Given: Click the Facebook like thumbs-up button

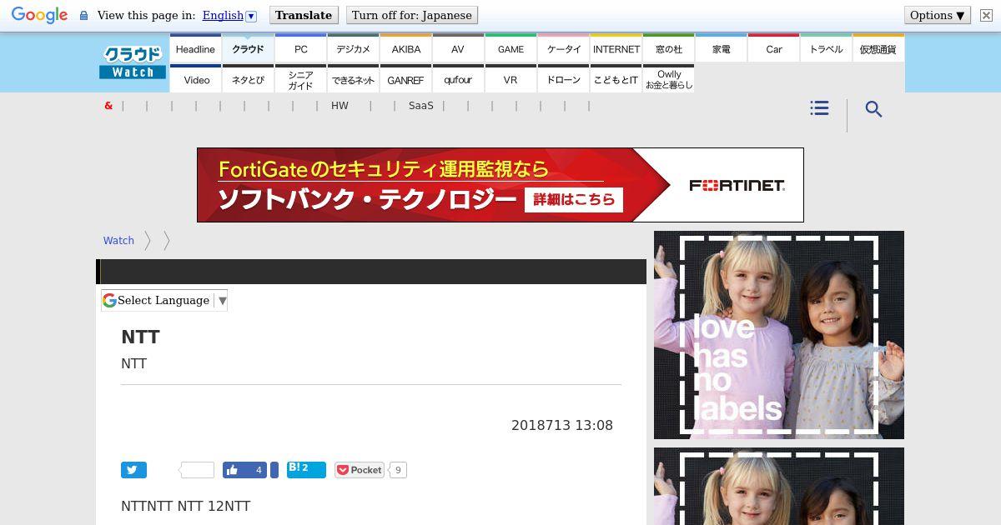Looking at the screenshot, I should tap(244, 470).
